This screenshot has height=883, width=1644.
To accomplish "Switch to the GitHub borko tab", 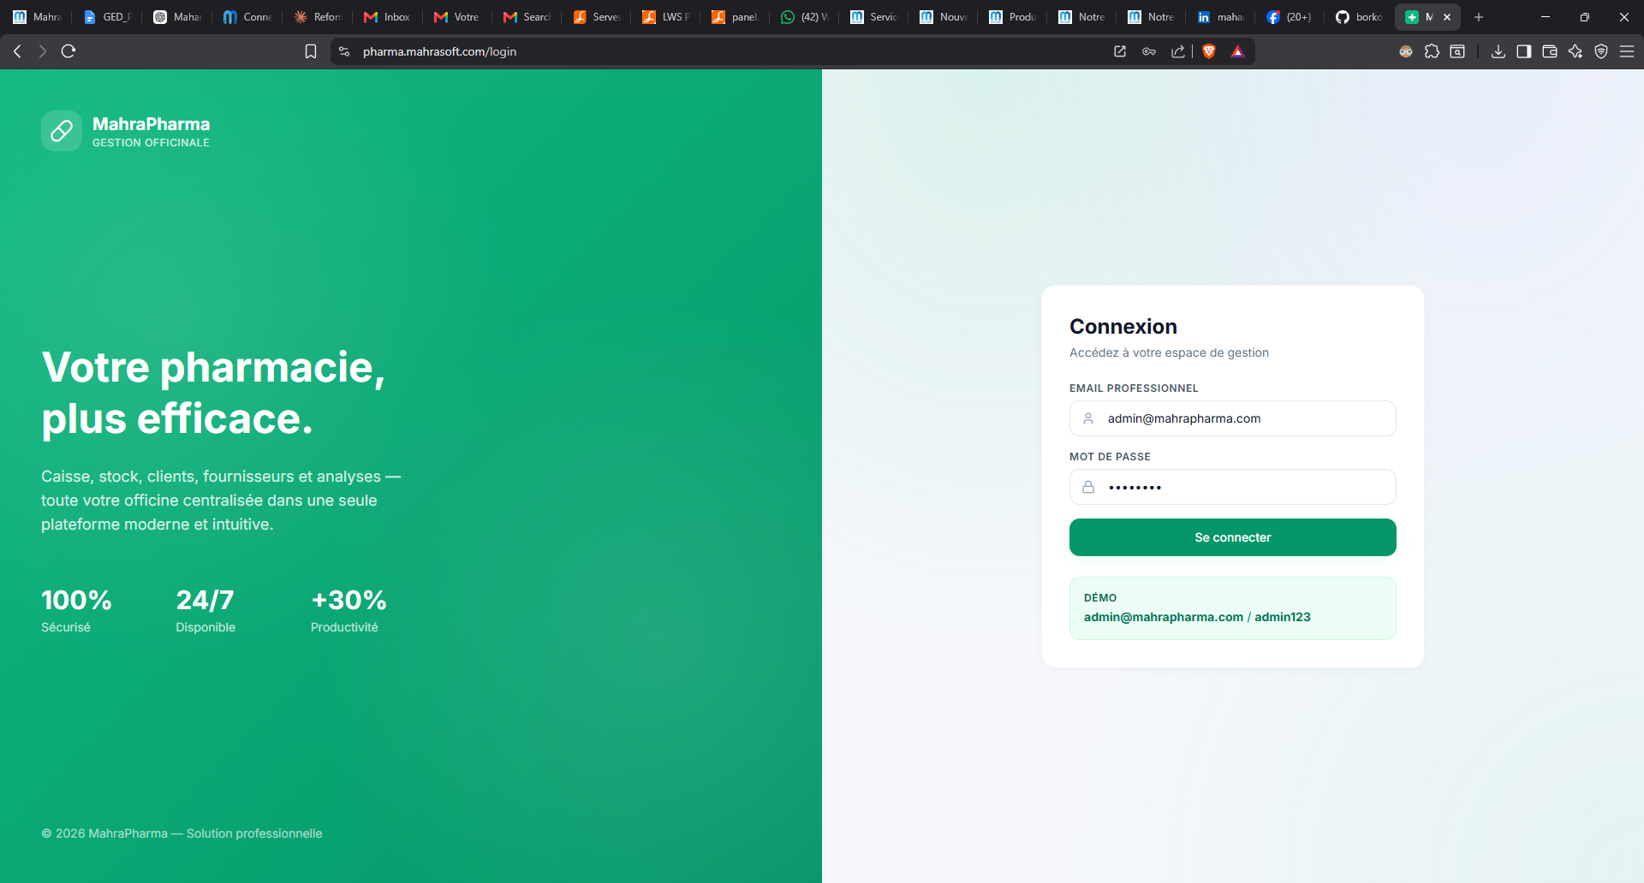I will click(x=1360, y=17).
